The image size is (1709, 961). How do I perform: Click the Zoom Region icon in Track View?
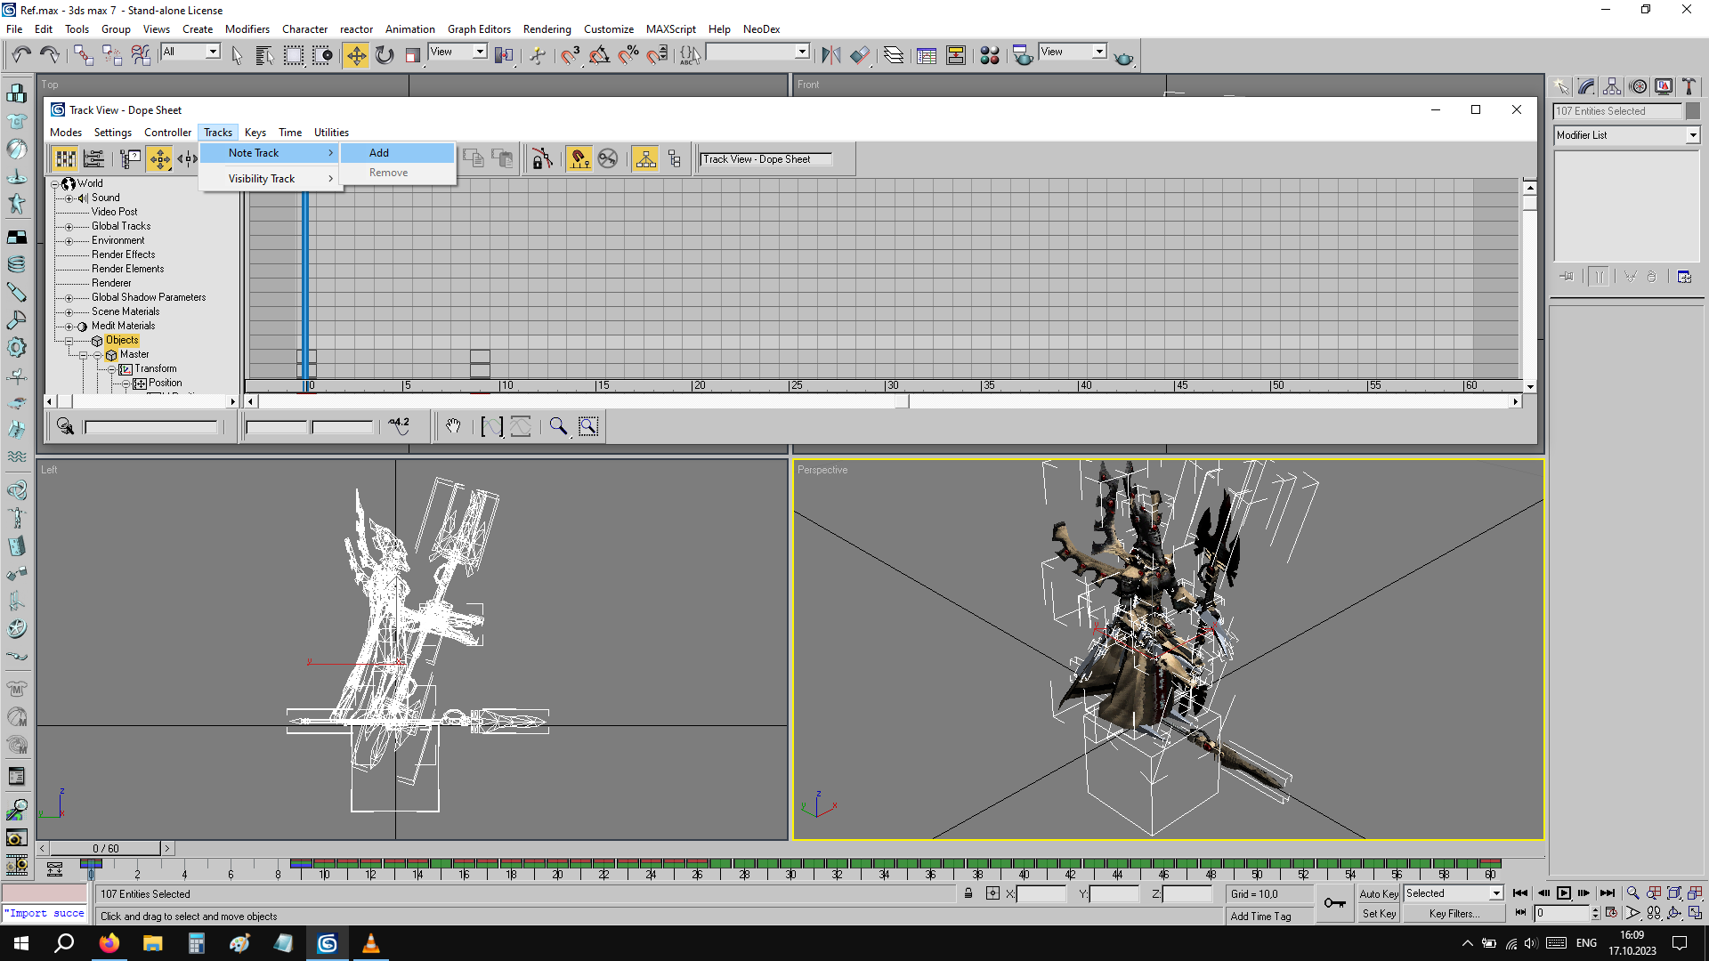coord(588,427)
